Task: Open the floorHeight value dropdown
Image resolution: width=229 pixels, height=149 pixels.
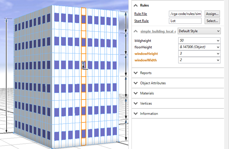Action: click(x=218, y=47)
